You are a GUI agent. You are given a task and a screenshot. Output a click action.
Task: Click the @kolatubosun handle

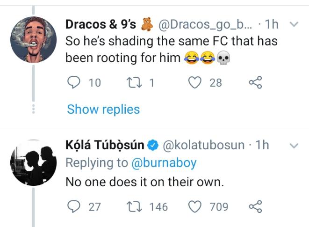coord(203,146)
